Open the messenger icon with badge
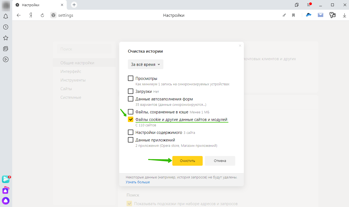This screenshot has height=207, width=349. (x=6, y=179)
